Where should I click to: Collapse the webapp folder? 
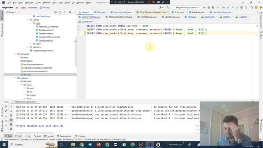[15, 78]
